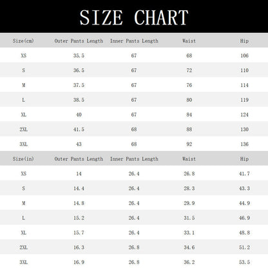268x268 pixels.
Task: Click the 3XL row label in the inches table
Action: (24, 262)
